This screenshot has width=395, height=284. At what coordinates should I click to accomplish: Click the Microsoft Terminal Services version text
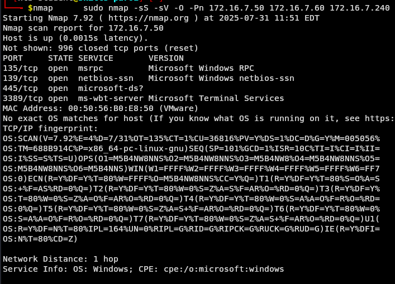point(216,98)
